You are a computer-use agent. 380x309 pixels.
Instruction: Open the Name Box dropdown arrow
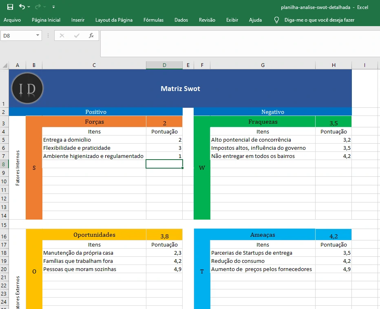click(x=38, y=36)
